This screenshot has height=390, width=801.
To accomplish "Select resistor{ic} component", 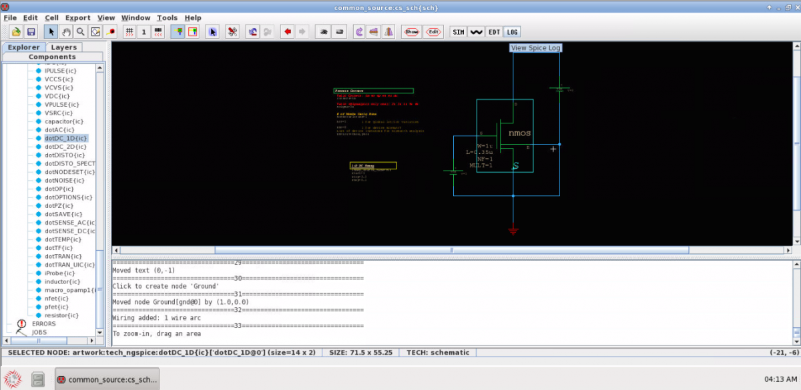I will [x=61, y=315].
